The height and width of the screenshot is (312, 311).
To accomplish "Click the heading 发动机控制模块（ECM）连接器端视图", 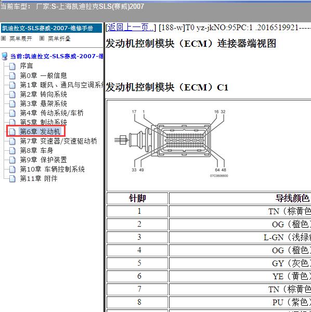I will tap(191, 44).
